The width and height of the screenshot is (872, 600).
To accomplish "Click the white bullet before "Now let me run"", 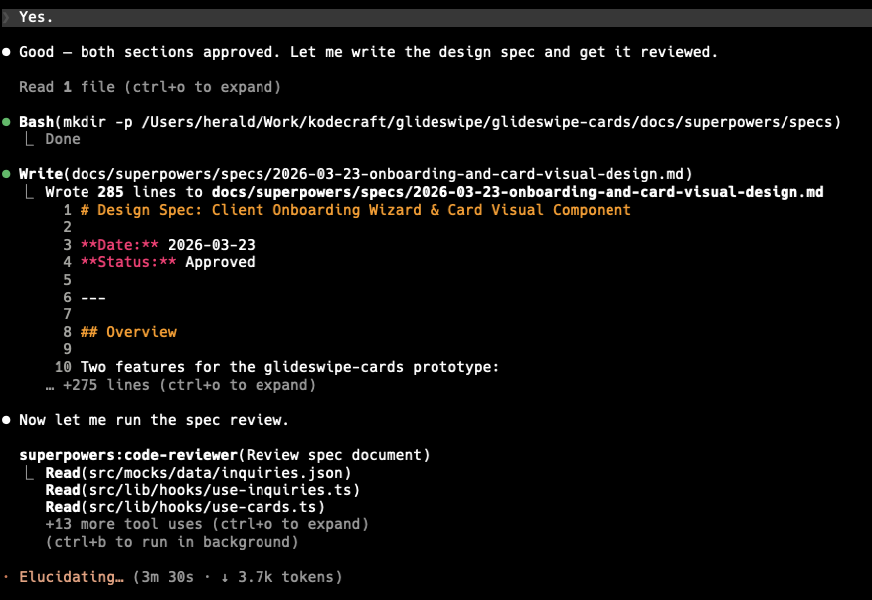I will (7, 420).
